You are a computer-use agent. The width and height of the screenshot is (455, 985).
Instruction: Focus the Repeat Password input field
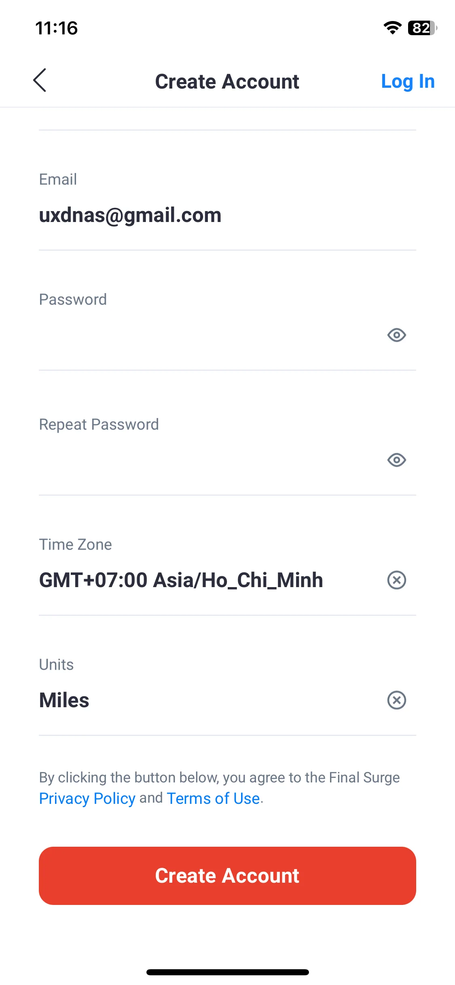tap(210, 460)
